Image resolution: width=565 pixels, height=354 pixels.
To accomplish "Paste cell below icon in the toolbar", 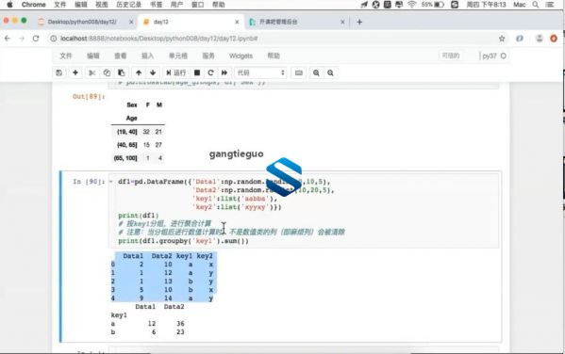I will 122,72.
